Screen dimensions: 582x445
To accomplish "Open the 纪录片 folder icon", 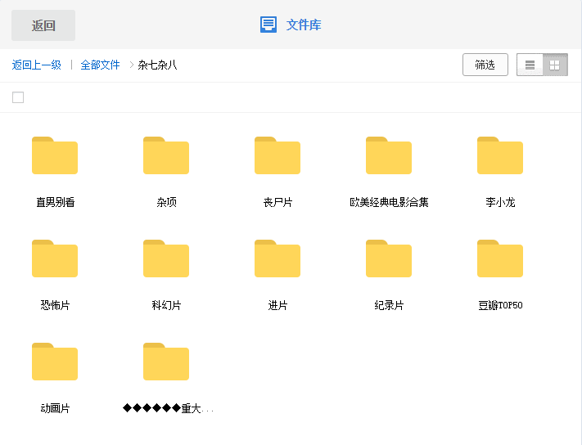I will [x=389, y=259].
